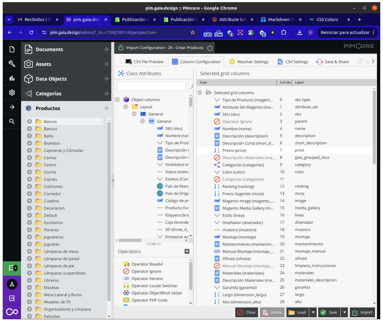This screenshot has width=383, height=322.
Task: Click the Class Attributes search field
Action: [151, 86]
